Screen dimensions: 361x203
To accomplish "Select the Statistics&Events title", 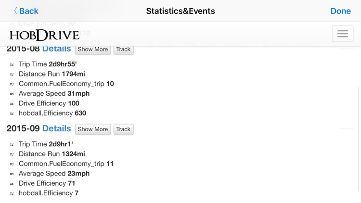I will click(180, 11).
